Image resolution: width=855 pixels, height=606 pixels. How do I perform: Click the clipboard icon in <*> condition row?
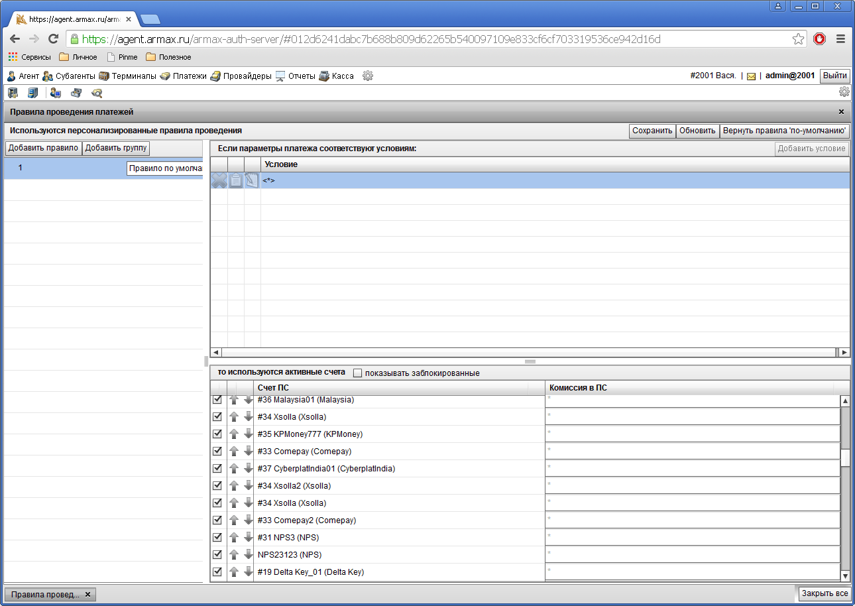[x=235, y=180]
